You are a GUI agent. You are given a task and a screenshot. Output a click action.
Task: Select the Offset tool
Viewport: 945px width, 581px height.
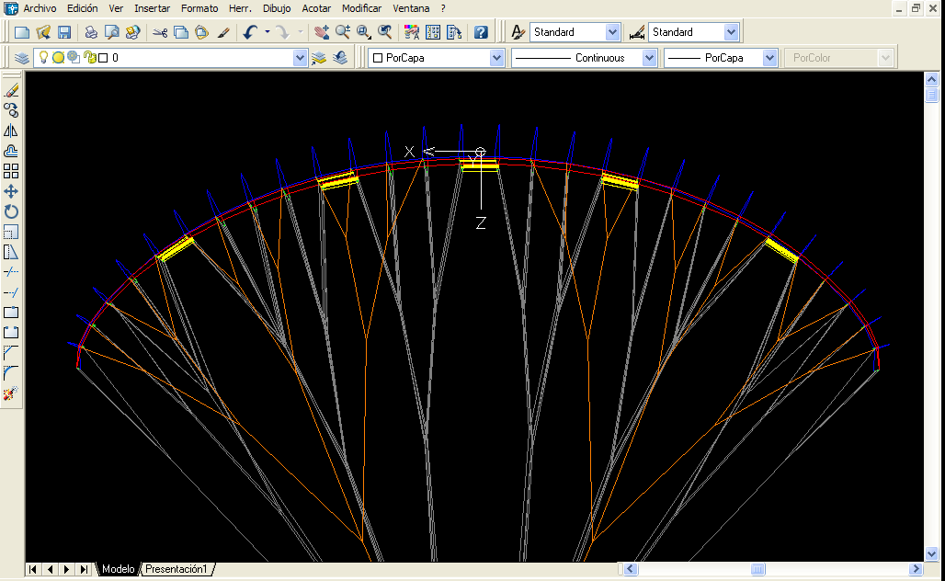11,151
